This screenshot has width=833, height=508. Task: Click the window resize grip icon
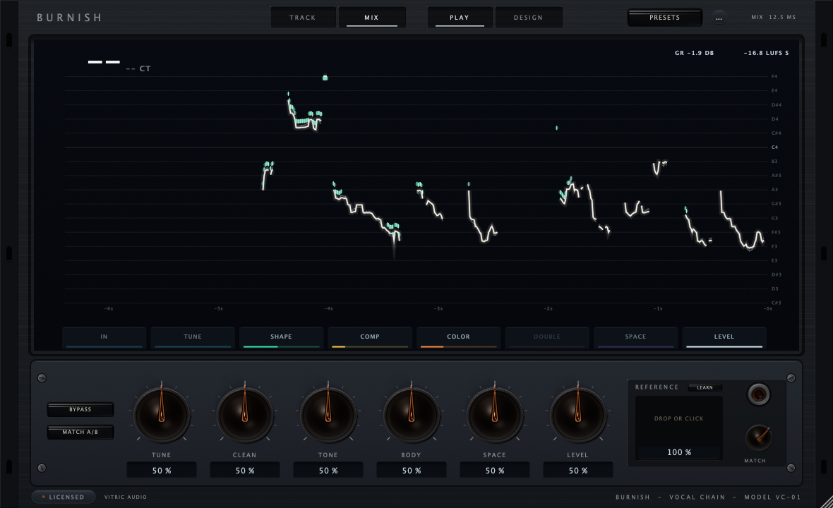pos(826,502)
